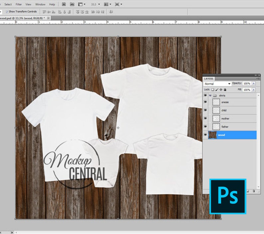The image size is (264, 234).
Task: Click the Auto-Align Layers icon
Action: 111,12
